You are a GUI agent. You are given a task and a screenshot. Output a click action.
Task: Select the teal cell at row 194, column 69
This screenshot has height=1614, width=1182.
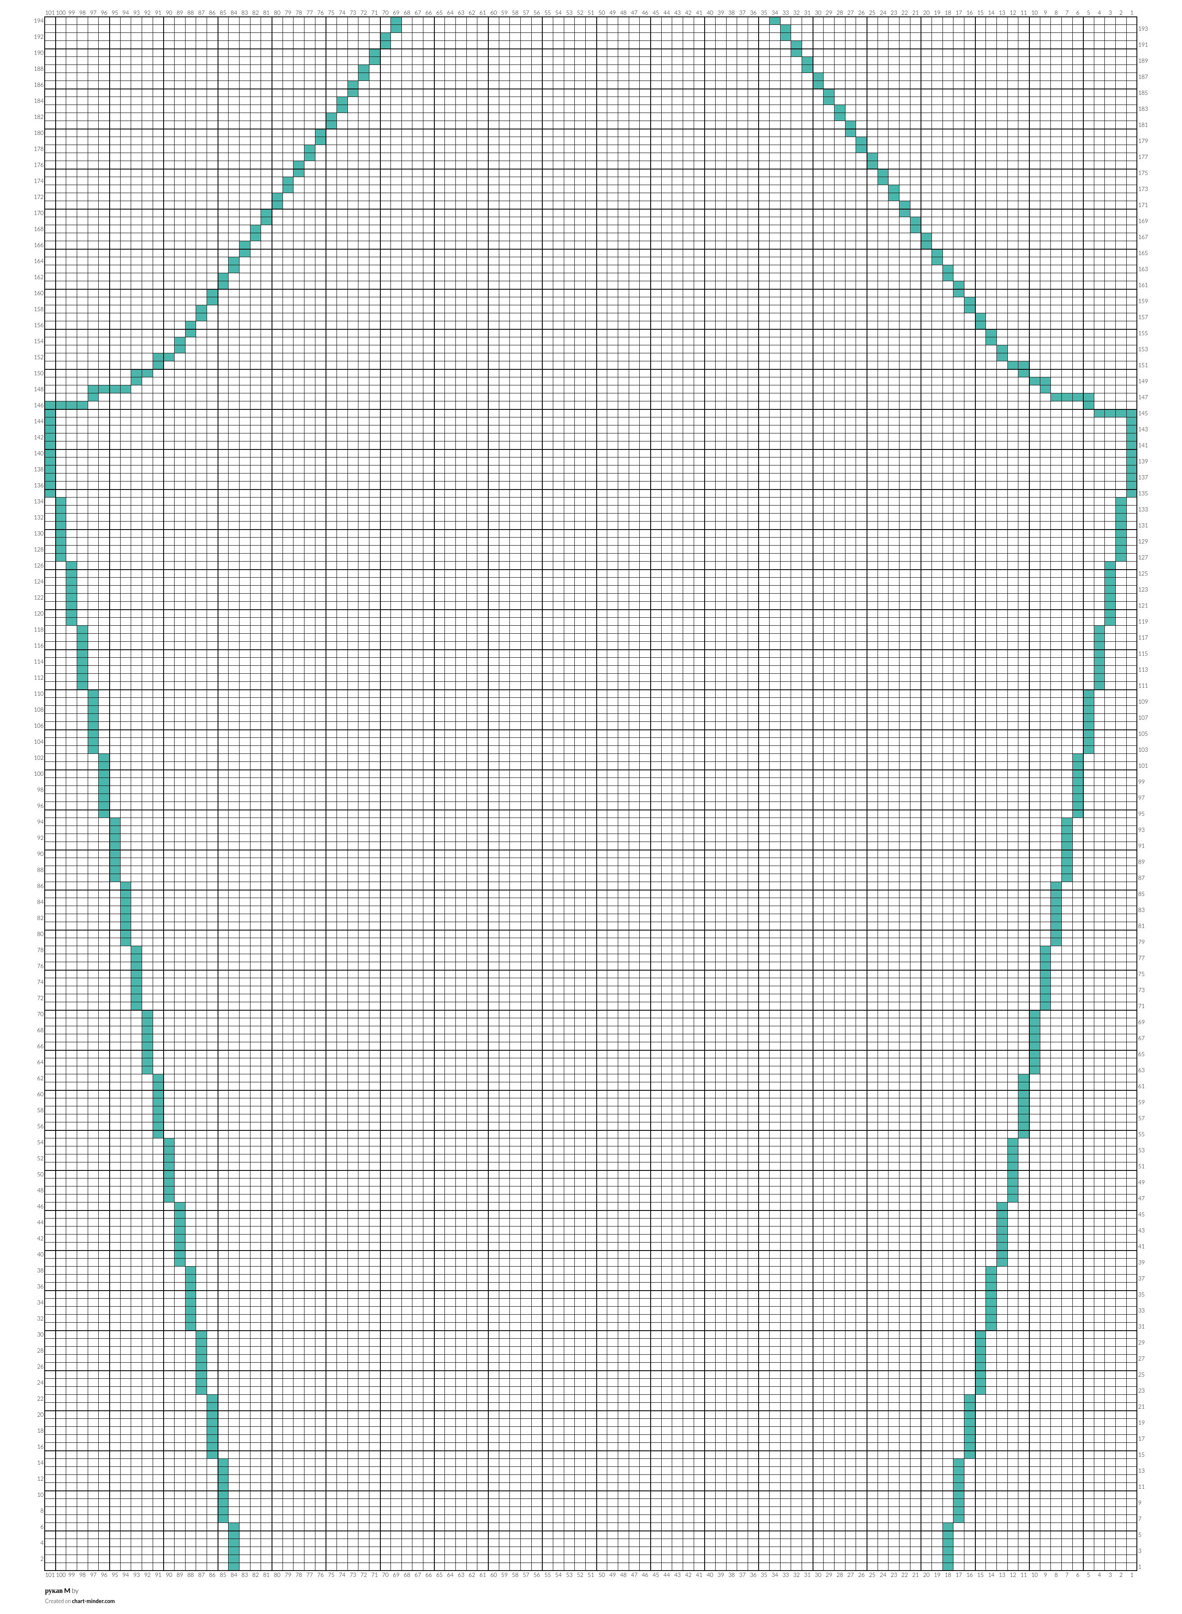click(396, 22)
